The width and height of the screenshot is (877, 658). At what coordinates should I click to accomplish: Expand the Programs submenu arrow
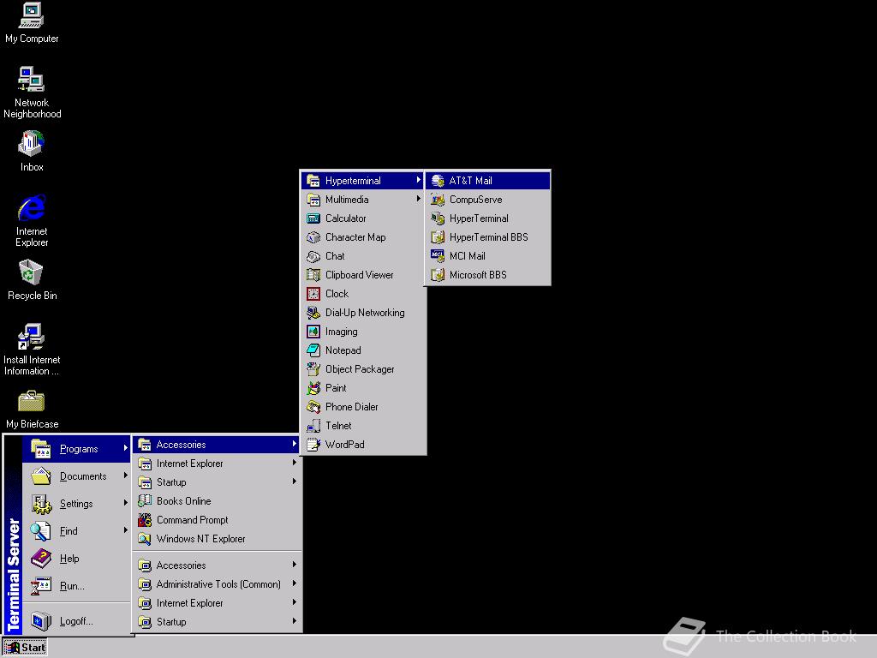click(x=125, y=447)
